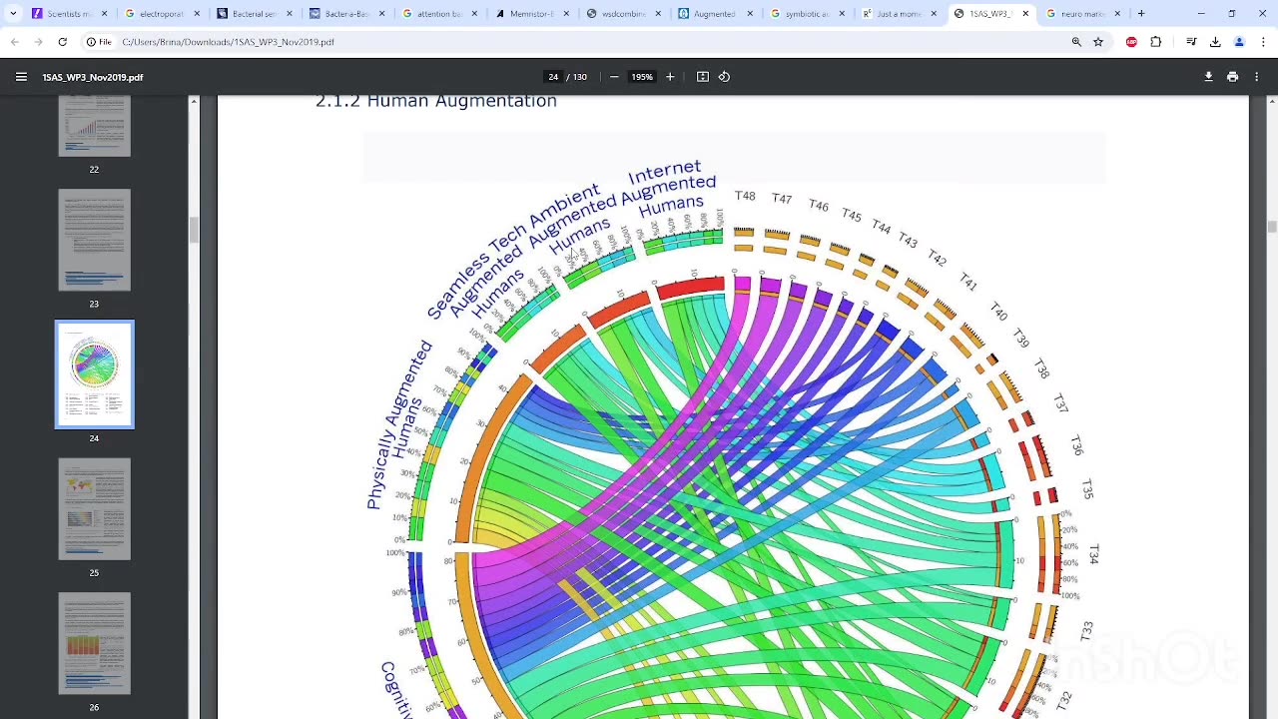The height and width of the screenshot is (719, 1278).
Task: Open the red ad blocker extension
Action: 1131,42
